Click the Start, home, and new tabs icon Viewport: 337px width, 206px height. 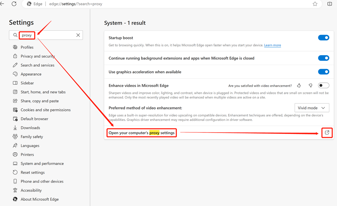pos(15,92)
